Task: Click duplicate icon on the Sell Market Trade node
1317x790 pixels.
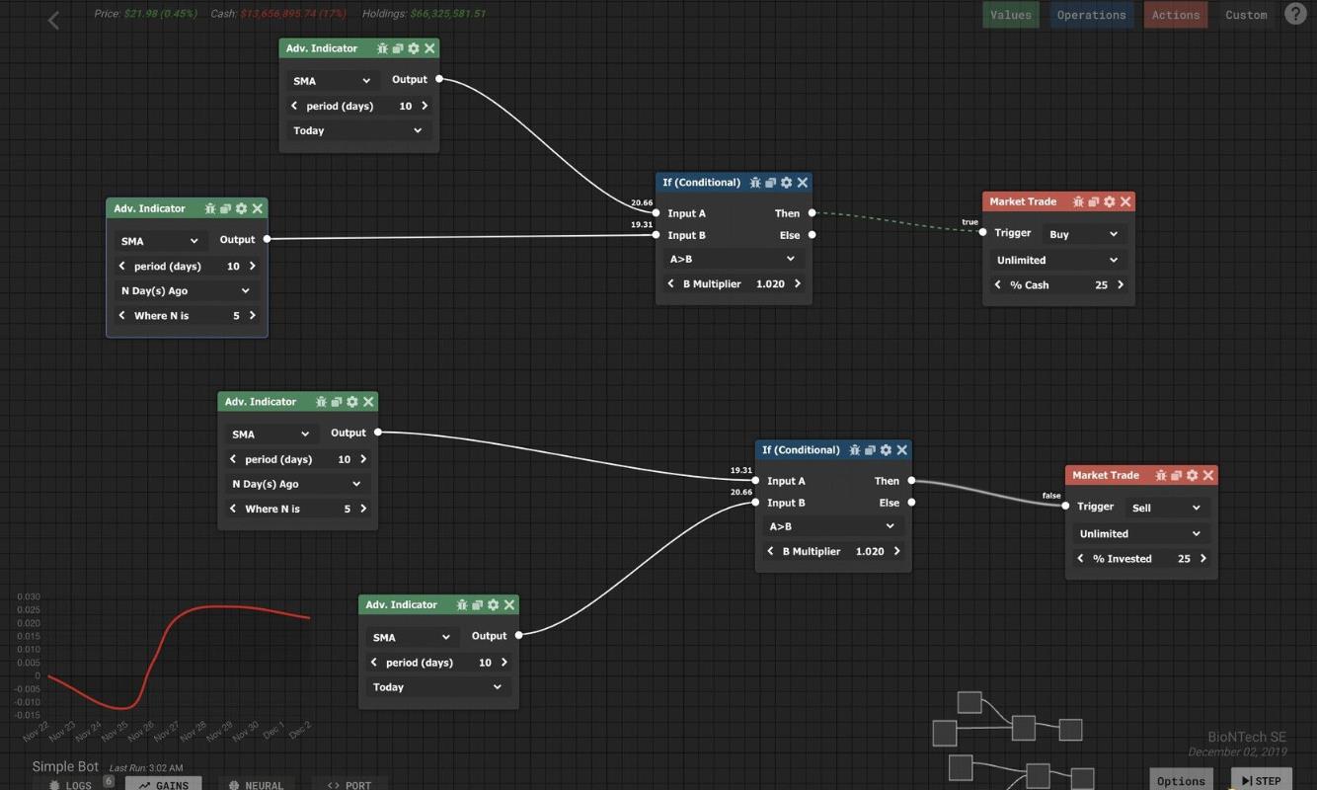Action: (x=1176, y=475)
